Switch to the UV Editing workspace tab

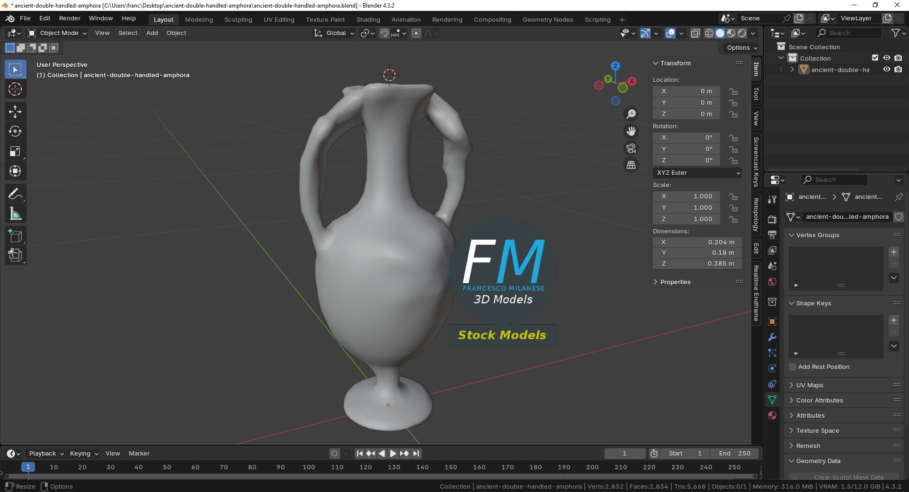pos(279,19)
